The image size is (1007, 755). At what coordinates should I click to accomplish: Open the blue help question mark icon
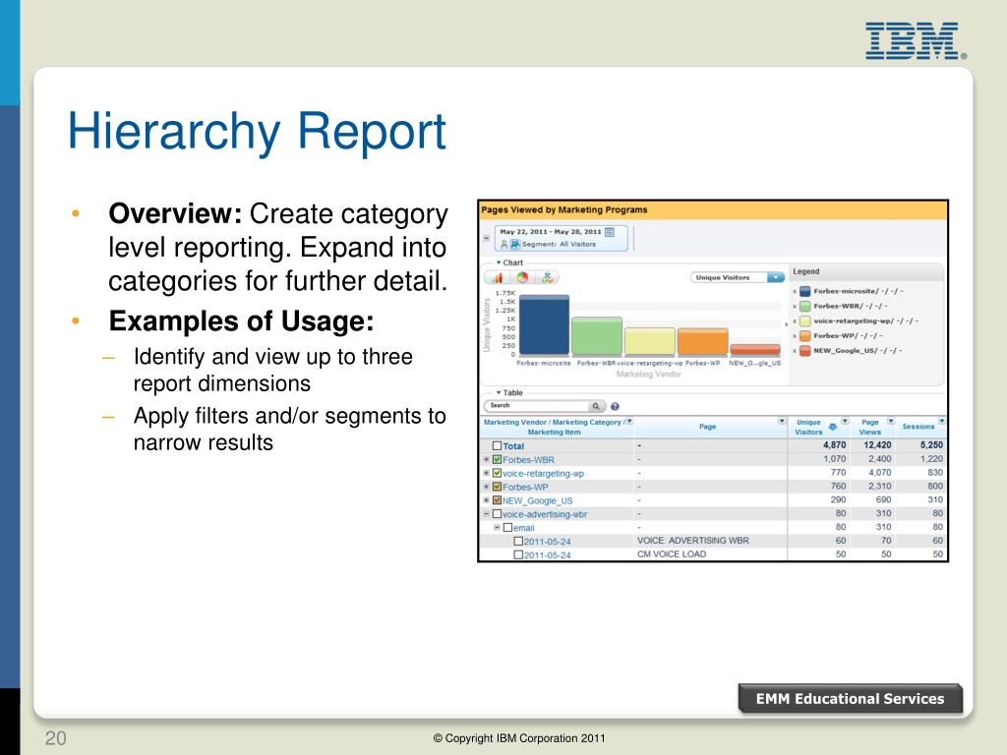point(615,406)
